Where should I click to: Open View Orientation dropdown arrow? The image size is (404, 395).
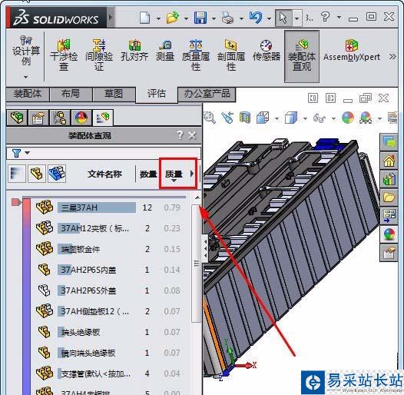click(277, 118)
